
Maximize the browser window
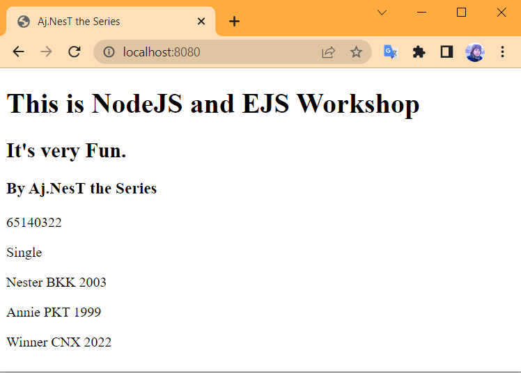pyautogui.click(x=461, y=13)
